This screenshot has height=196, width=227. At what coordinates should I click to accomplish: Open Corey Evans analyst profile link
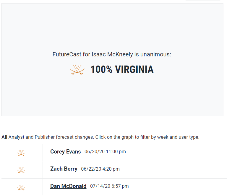(65, 152)
